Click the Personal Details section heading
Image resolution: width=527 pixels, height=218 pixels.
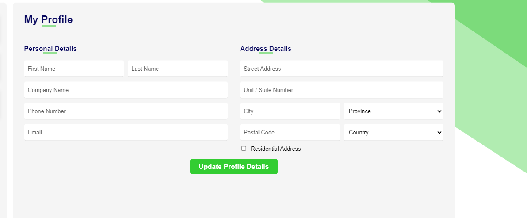(x=50, y=49)
